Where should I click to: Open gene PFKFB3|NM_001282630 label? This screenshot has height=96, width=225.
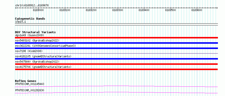click(x=30, y=90)
